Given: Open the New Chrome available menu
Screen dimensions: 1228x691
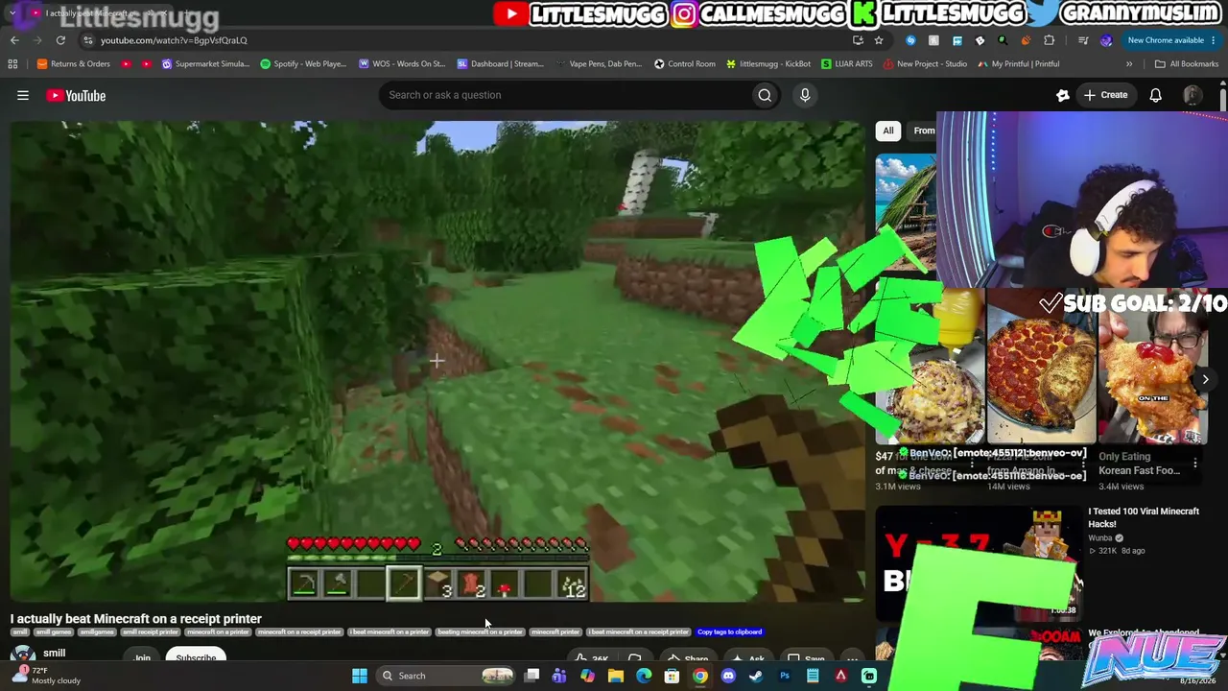Looking at the screenshot, I should [1171, 40].
